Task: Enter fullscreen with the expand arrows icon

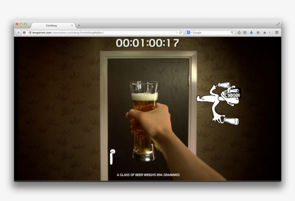Action: click(x=278, y=24)
